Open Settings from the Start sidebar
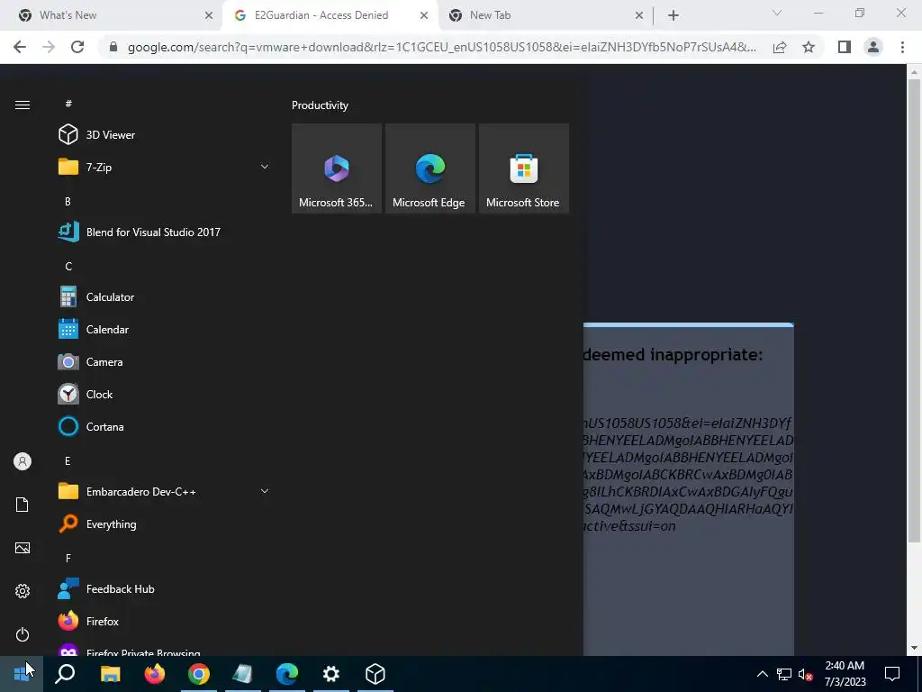The width and height of the screenshot is (922, 692). (x=23, y=591)
